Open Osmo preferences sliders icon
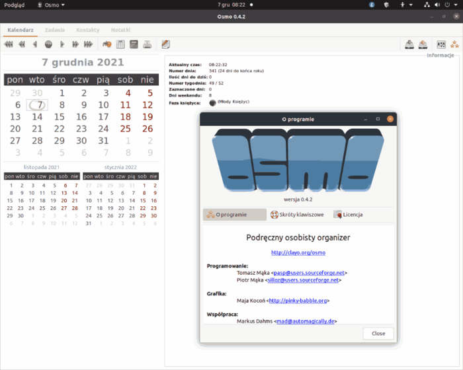 [441, 44]
